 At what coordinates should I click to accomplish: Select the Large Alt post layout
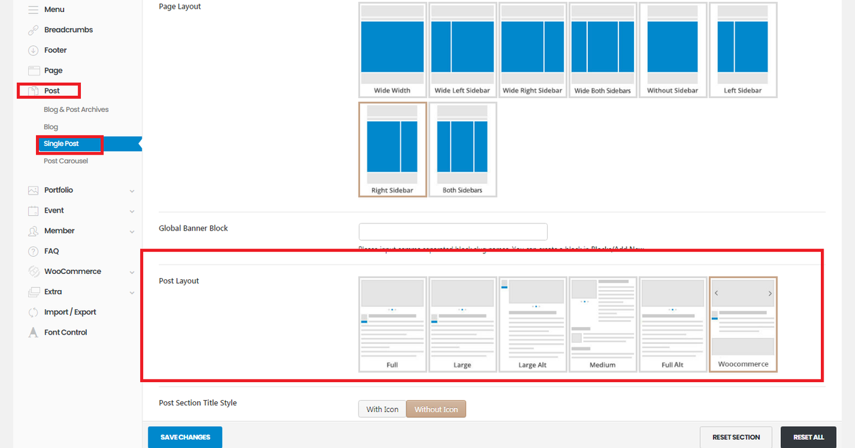tap(532, 324)
